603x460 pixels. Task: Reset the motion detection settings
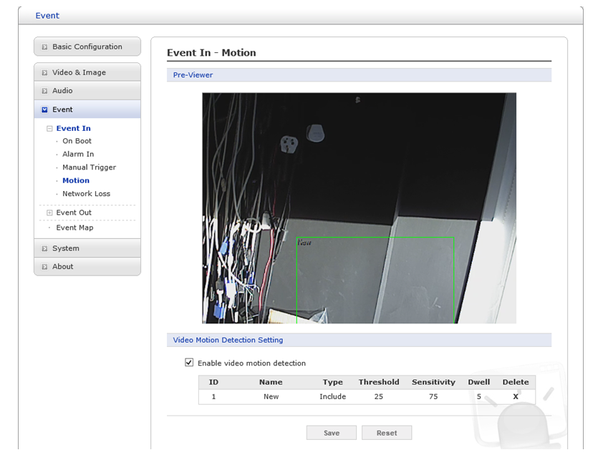tap(387, 433)
